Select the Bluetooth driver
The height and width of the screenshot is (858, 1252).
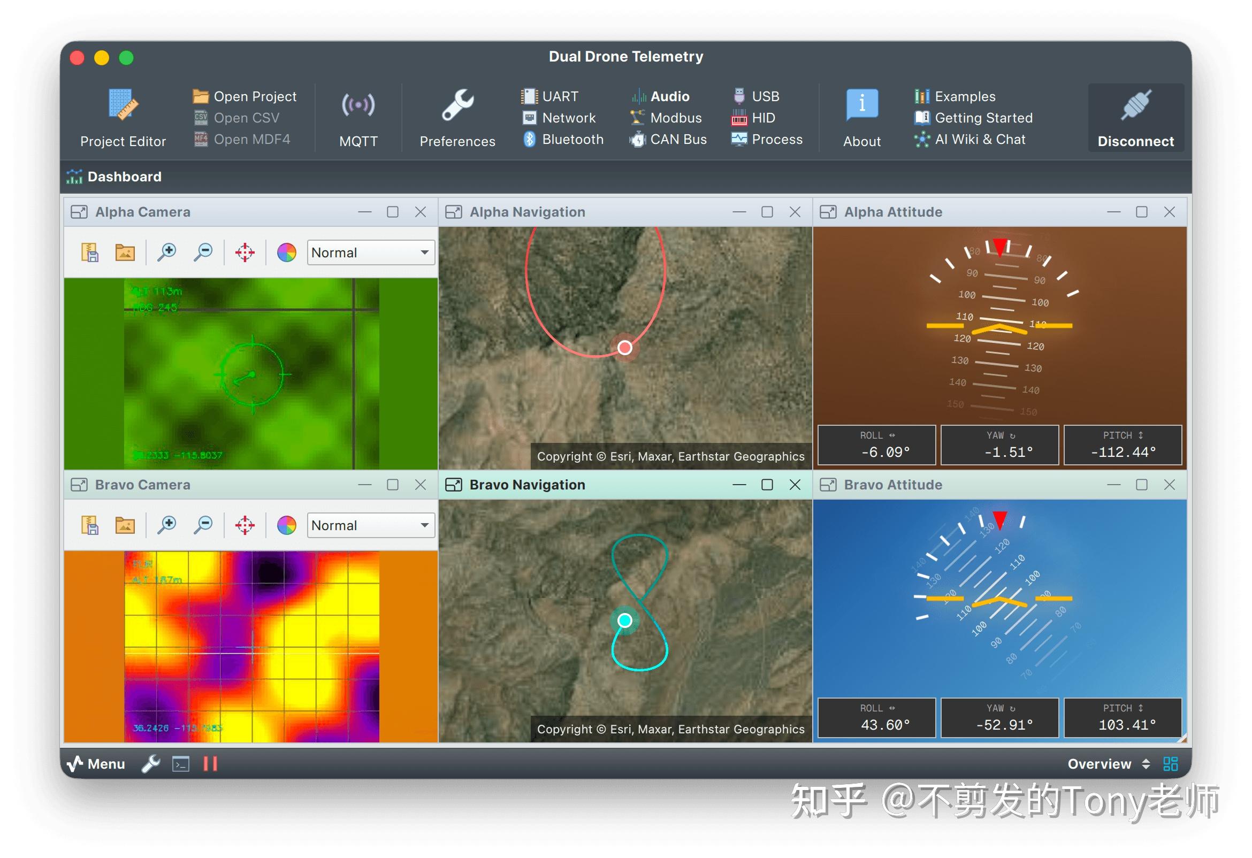[x=563, y=140]
